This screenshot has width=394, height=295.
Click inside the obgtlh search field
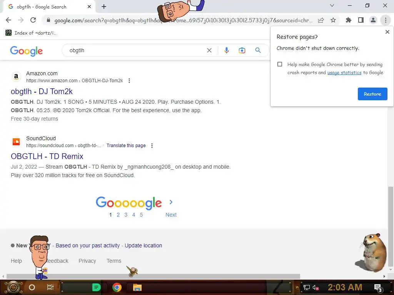tap(136, 50)
